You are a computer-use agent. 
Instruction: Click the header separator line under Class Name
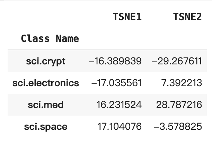tap(107, 50)
